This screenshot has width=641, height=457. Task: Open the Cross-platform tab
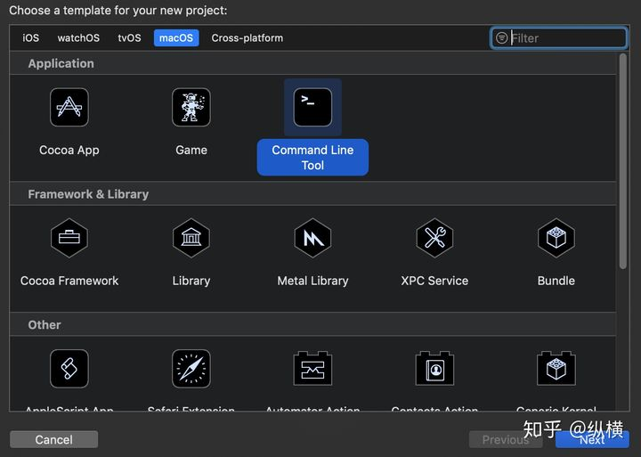(247, 38)
